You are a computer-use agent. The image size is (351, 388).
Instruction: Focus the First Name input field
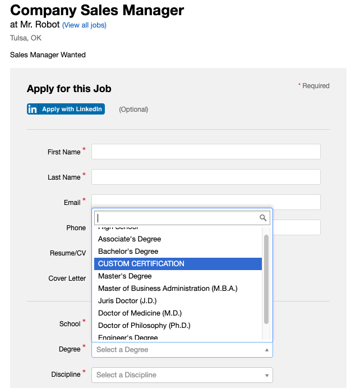206,152
